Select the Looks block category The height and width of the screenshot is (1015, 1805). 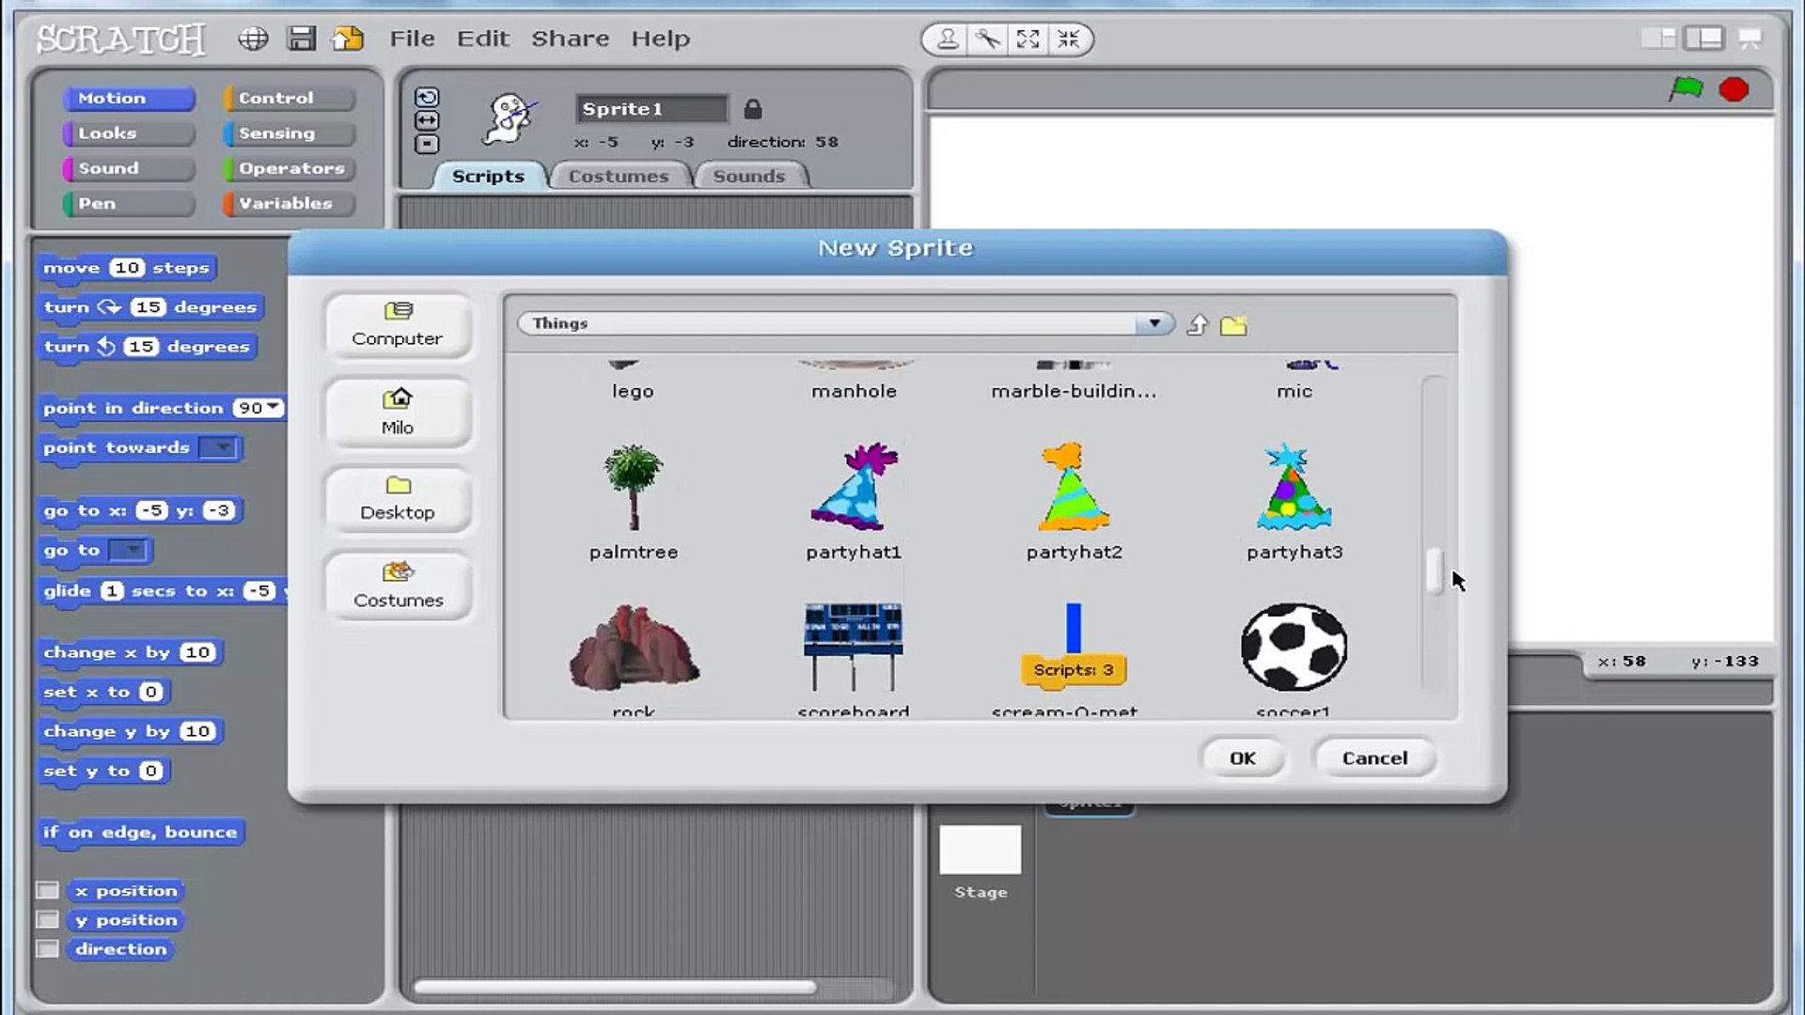point(129,133)
